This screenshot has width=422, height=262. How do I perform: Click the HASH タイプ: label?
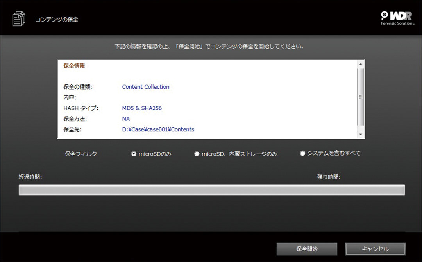(81, 108)
